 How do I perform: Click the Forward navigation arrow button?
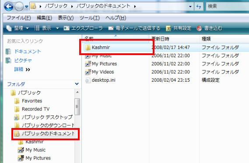pyautogui.click(x=19, y=7)
